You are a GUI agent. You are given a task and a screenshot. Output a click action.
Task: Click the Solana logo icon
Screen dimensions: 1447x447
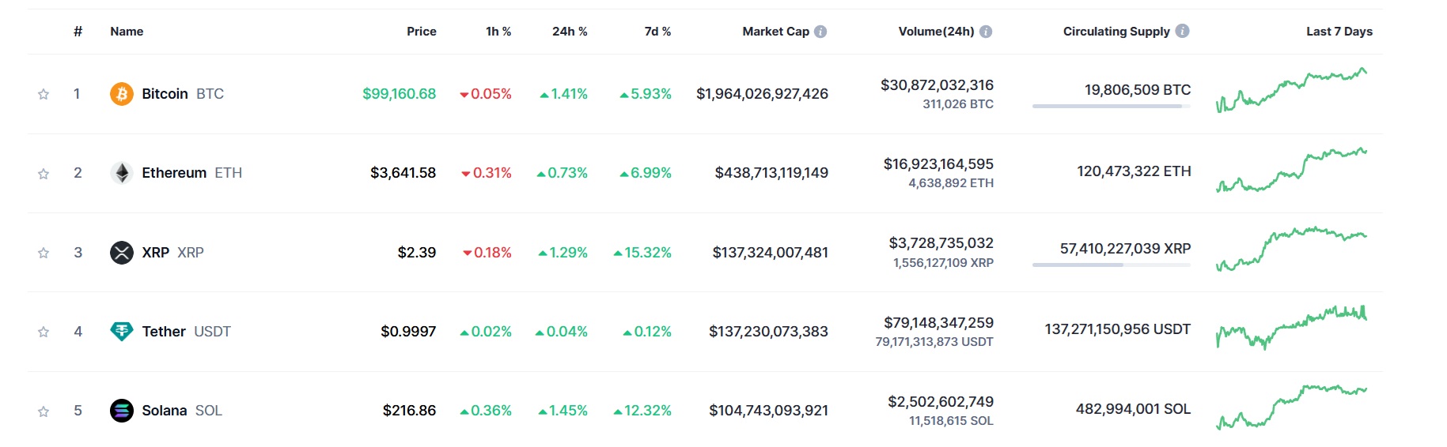tap(121, 411)
